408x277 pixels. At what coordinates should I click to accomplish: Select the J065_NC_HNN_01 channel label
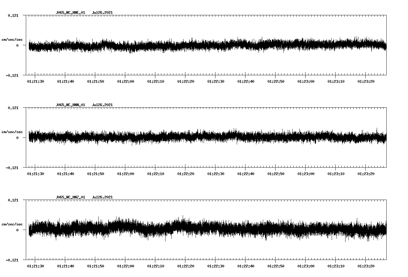pos(70,105)
